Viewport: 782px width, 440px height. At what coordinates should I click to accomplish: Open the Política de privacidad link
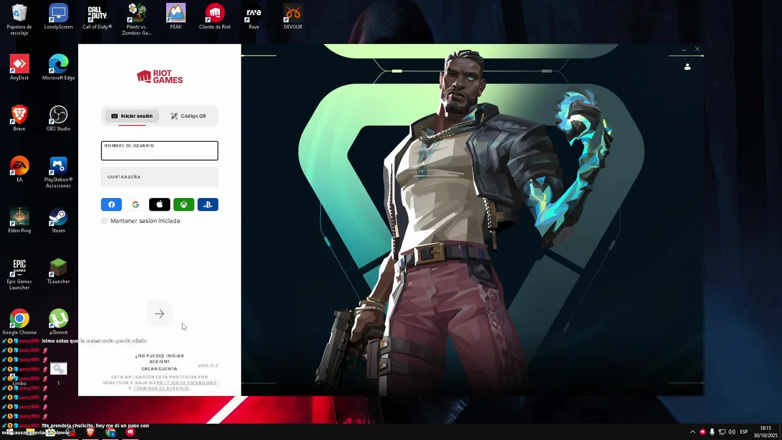tap(186, 383)
